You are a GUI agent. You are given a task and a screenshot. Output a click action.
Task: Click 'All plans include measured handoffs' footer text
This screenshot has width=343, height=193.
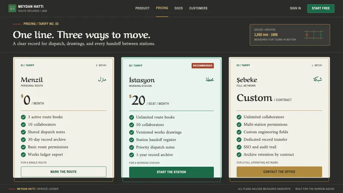(264, 189)
